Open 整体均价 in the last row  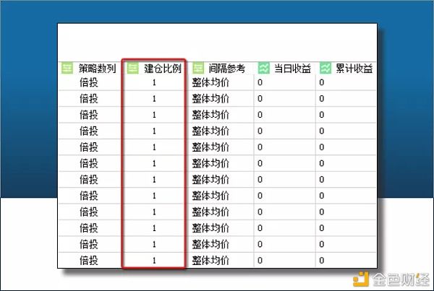210,260
